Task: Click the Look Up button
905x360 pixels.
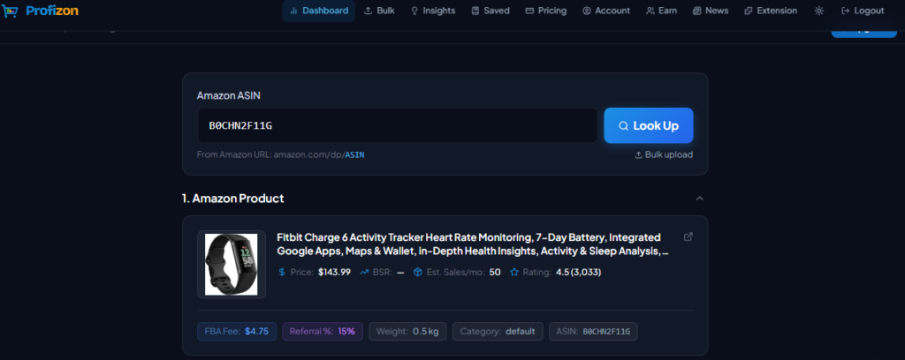Action: 649,125
